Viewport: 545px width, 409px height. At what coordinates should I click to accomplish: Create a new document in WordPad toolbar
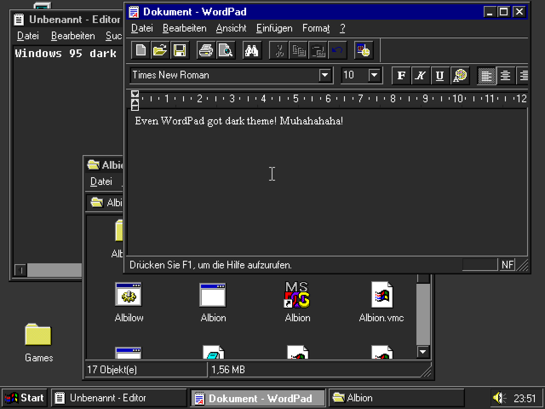(x=141, y=50)
